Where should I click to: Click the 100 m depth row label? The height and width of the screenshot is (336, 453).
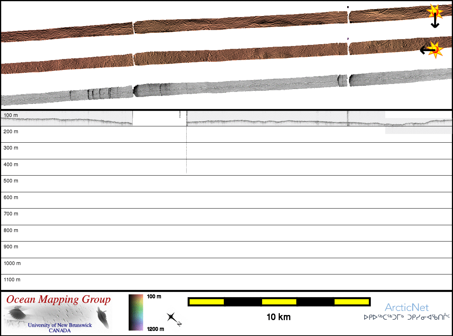coord(11,115)
